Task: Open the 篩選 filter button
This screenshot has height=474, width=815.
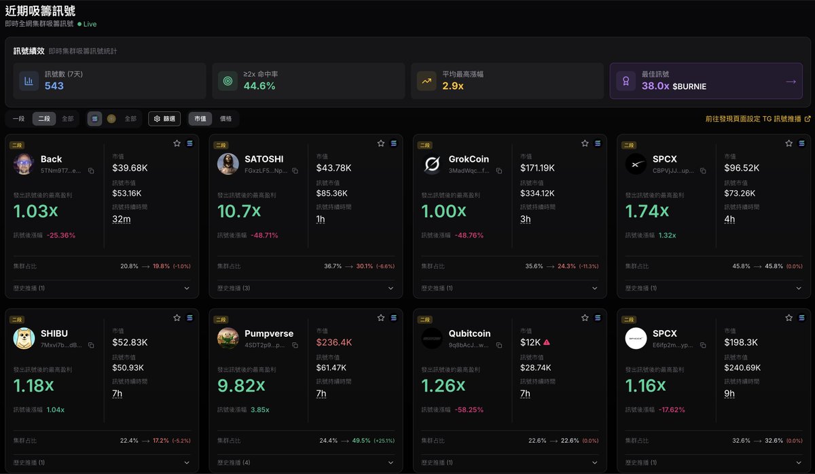Action: pyautogui.click(x=164, y=119)
